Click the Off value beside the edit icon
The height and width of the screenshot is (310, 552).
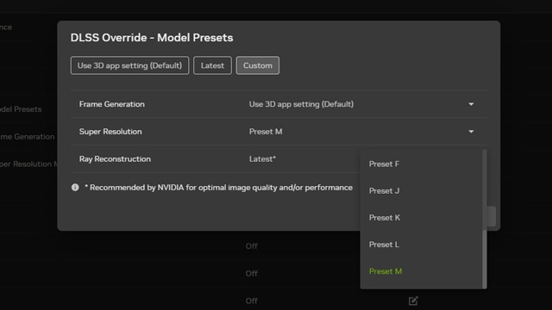(x=251, y=301)
